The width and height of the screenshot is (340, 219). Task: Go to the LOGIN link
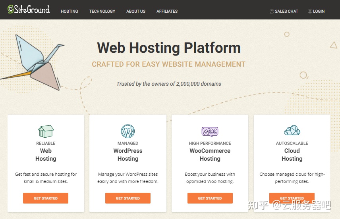point(319,11)
